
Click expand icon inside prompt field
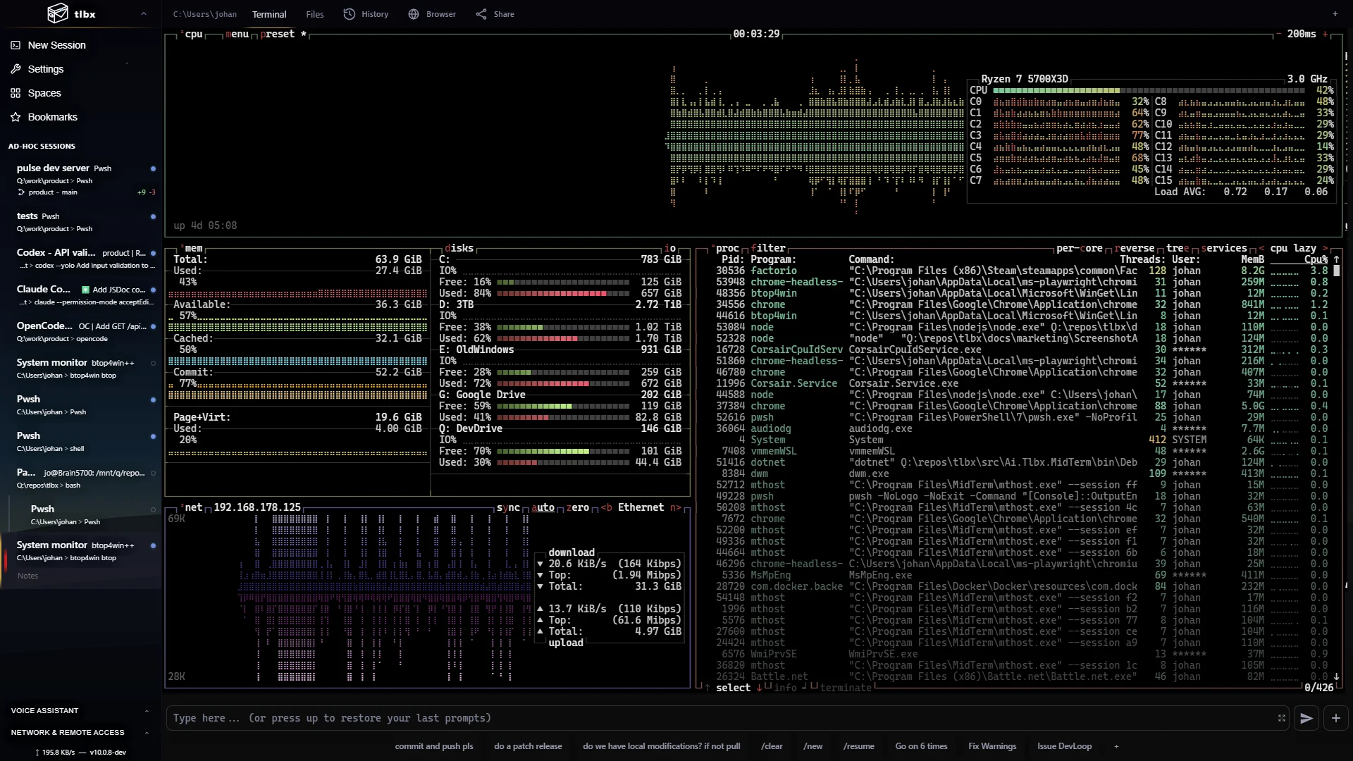(1281, 718)
